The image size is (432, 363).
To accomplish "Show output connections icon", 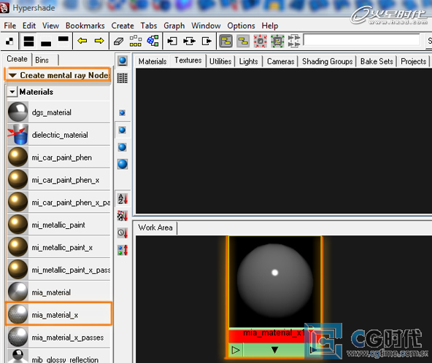I will [207, 42].
